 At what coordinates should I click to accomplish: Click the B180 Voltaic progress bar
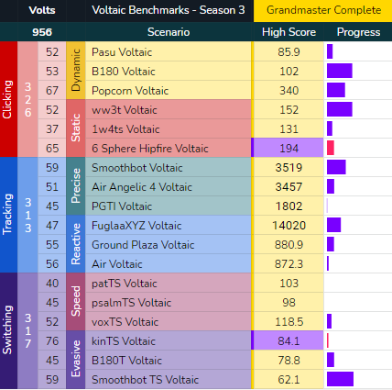(x=340, y=71)
